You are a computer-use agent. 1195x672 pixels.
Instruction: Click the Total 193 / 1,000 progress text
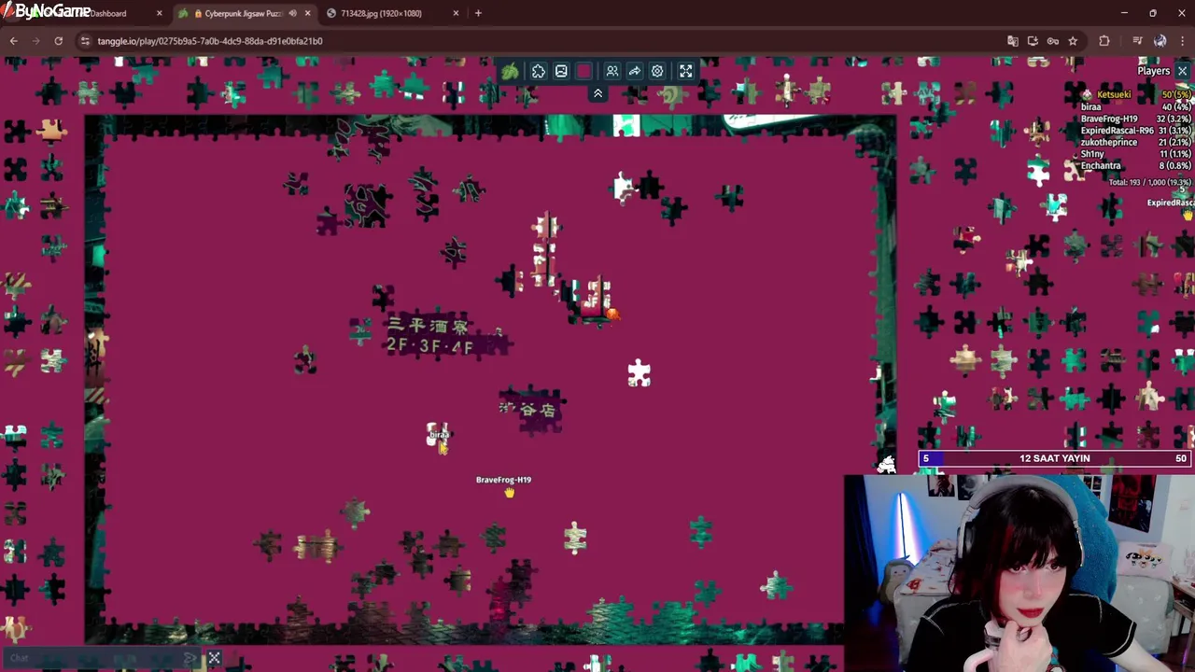click(1148, 183)
